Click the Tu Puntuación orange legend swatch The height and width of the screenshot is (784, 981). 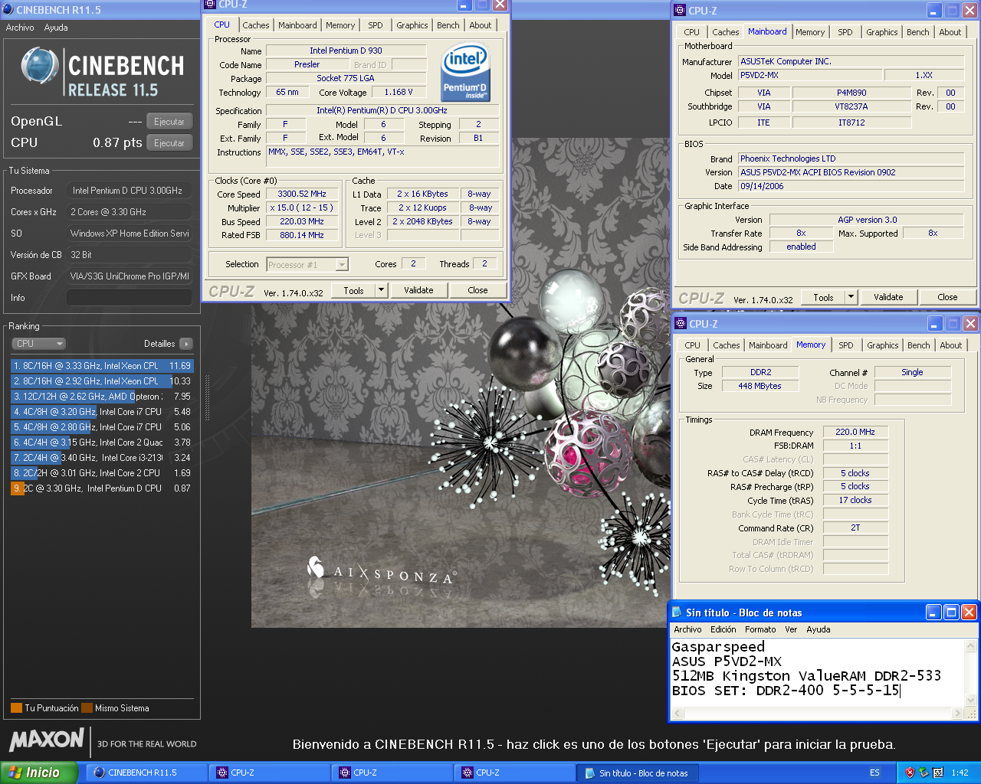click(x=16, y=707)
